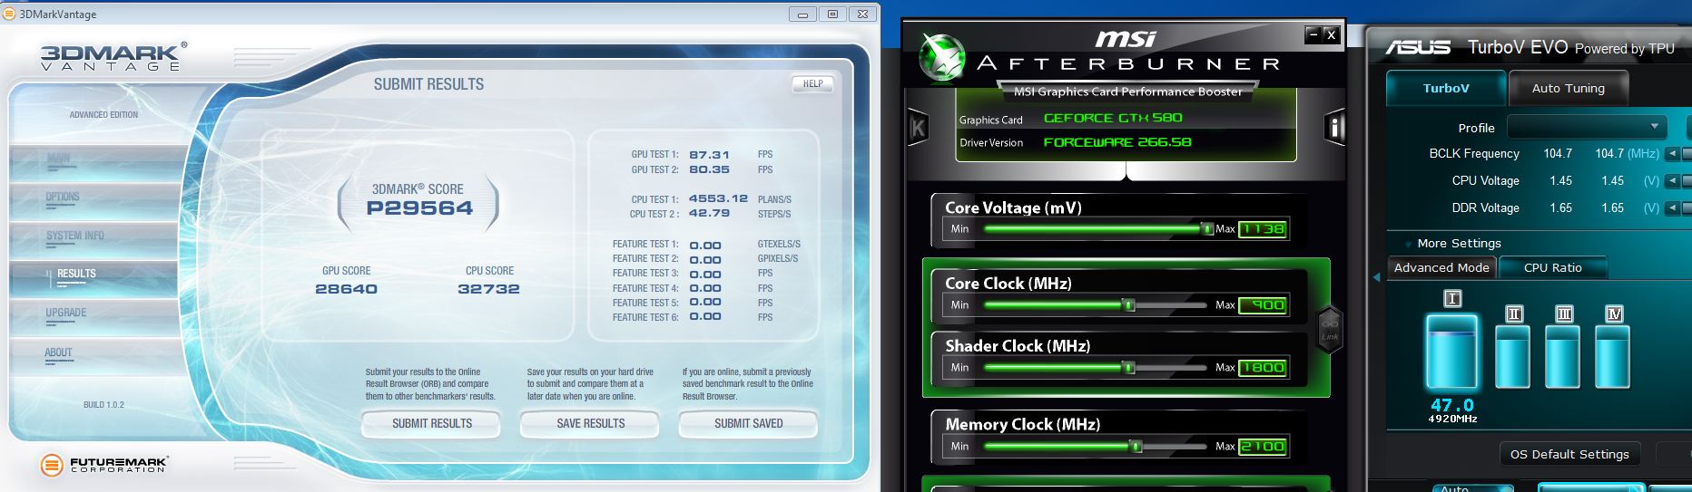Open Upgrade in 3DMark sidebar
1692x492 pixels.
(x=93, y=317)
